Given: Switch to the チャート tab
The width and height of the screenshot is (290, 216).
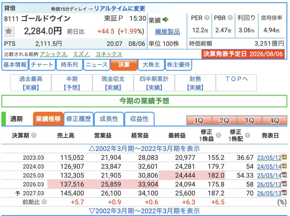Looking at the screenshot, I should point(42,65).
